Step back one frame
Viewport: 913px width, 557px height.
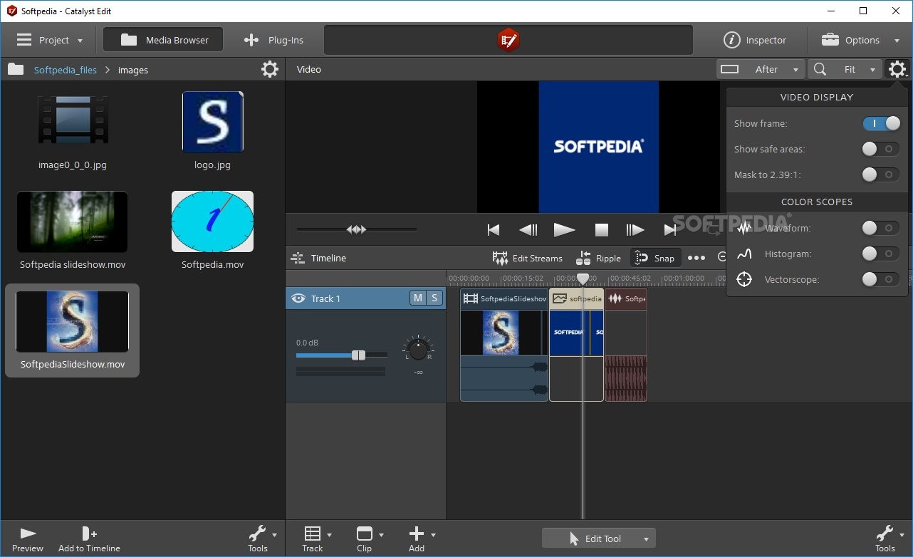[x=528, y=229]
